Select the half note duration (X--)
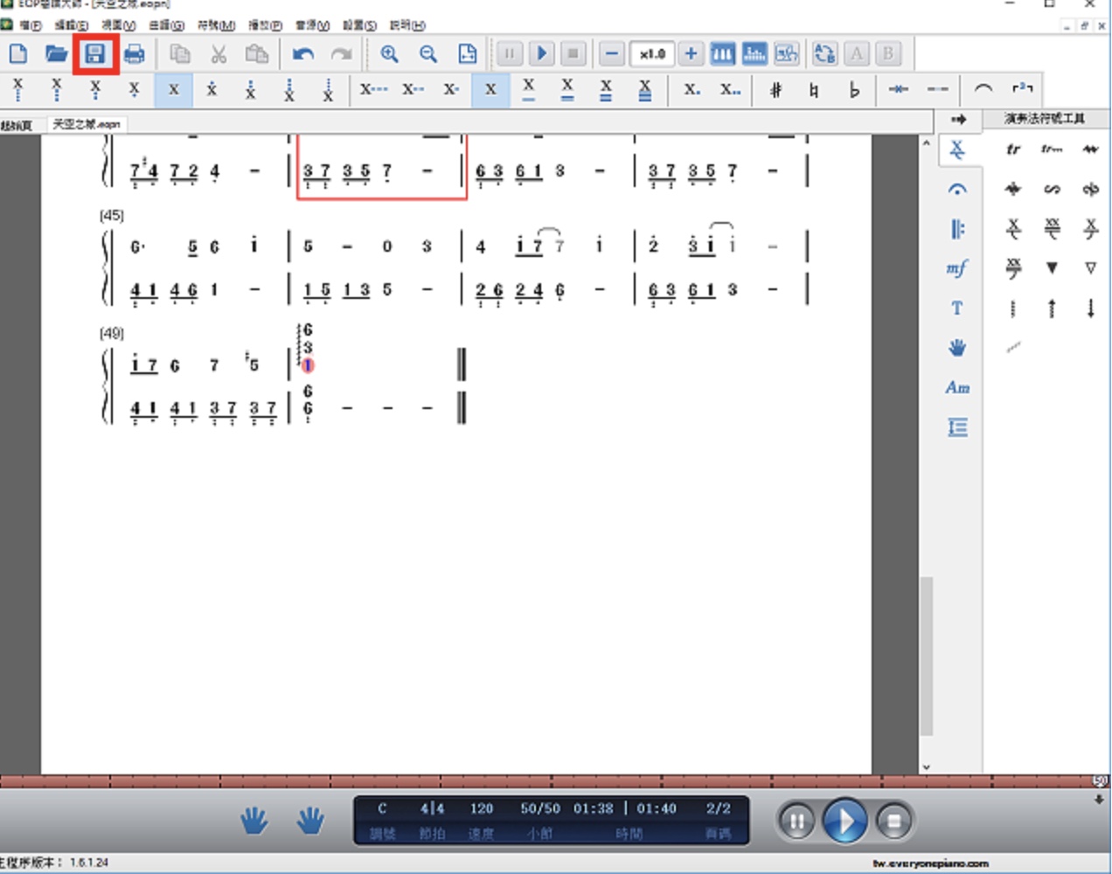The width and height of the screenshot is (1112, 874). click(413, 89)
